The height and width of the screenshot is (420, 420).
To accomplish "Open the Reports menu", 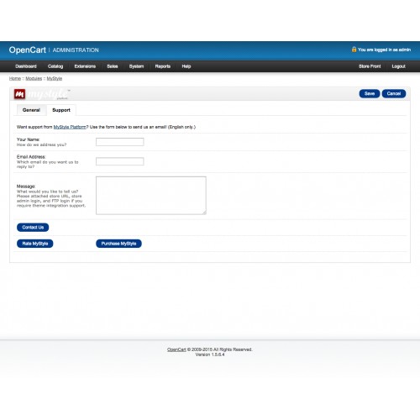I will [163, 66].
